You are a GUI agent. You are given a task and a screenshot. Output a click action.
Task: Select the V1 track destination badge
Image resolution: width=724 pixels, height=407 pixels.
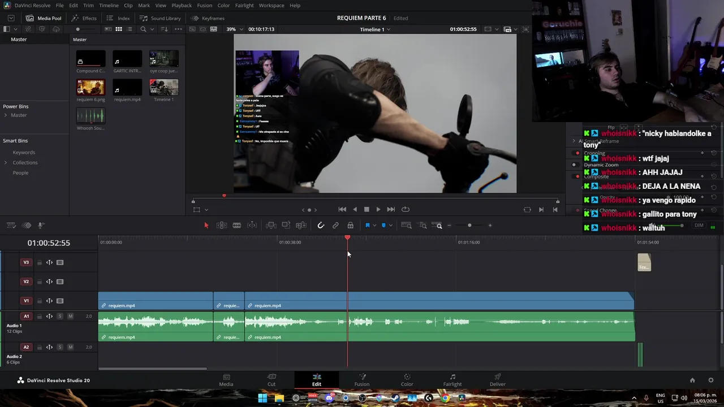click(26, 301)
